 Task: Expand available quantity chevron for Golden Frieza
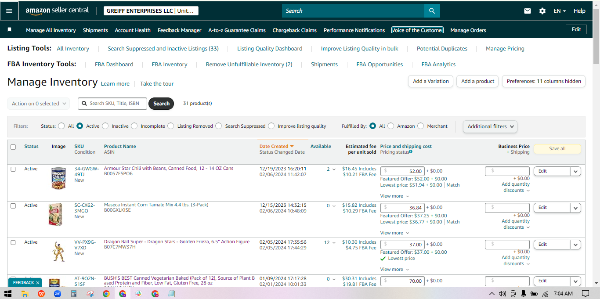[334, 243]
